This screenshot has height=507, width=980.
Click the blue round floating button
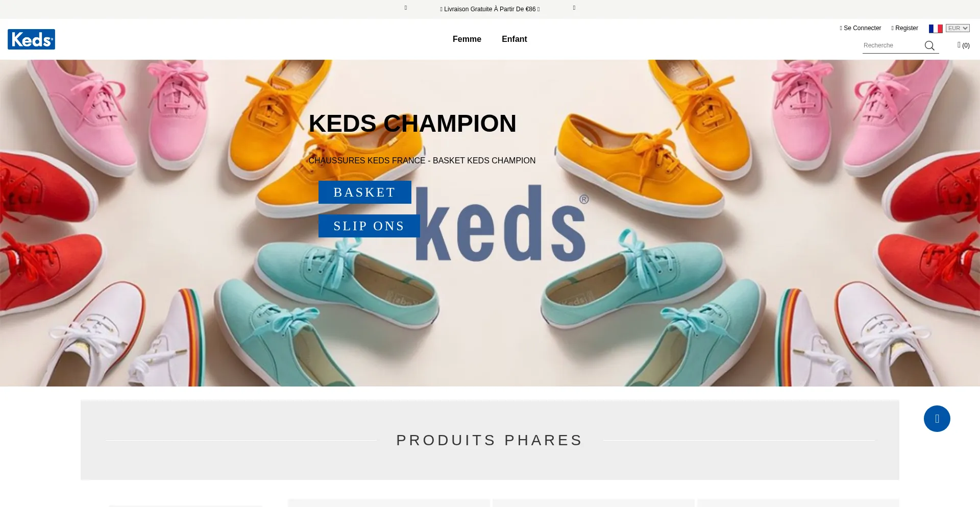tap(937, 419)
